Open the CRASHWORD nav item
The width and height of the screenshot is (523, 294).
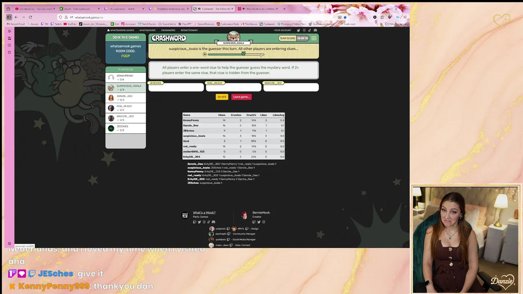[x=168, y=30]
